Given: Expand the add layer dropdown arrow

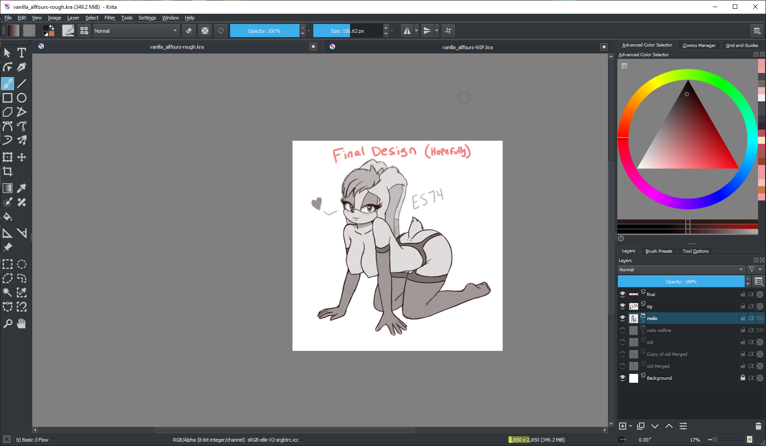Looking at the screenshot, I should click(631, 426).
